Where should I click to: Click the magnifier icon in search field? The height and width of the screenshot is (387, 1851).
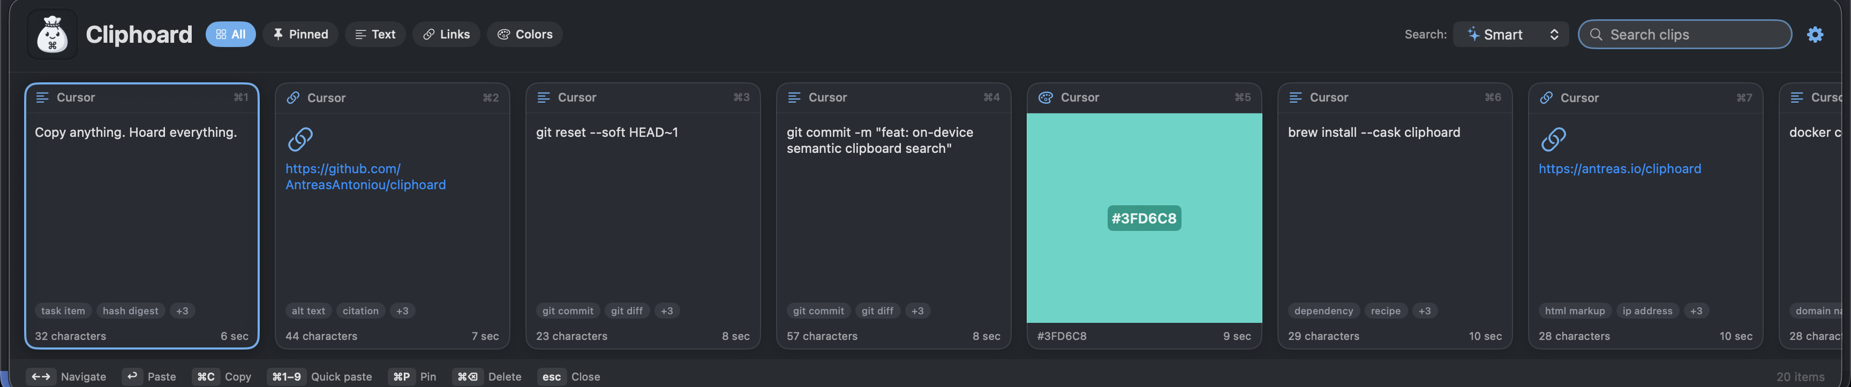(x=1596, y=34)
